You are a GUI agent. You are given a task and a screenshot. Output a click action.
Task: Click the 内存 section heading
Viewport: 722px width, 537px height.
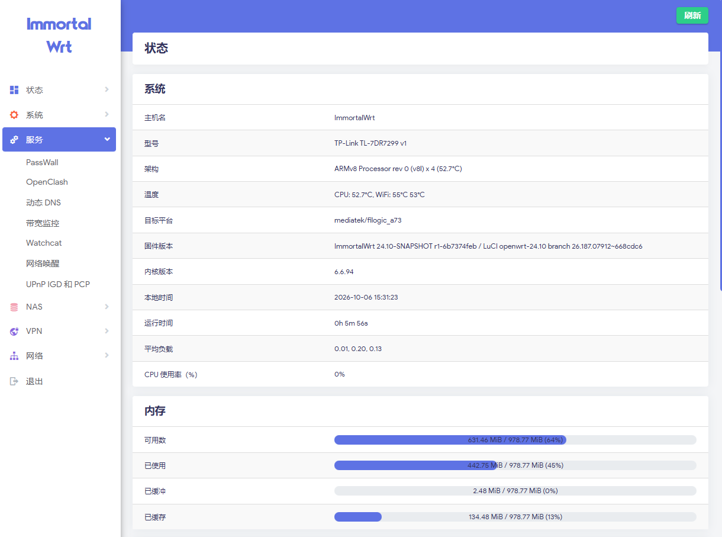[x=156, y=411]
